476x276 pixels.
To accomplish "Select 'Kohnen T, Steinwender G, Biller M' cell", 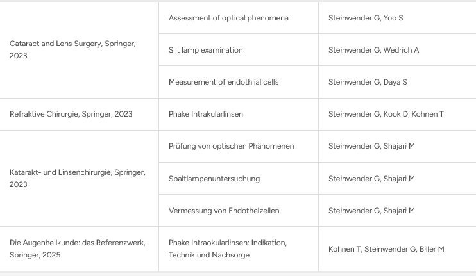I will point(386,248).
